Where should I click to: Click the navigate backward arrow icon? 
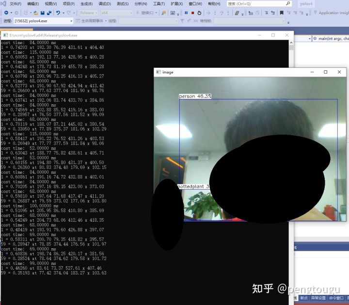pos(6,13)
